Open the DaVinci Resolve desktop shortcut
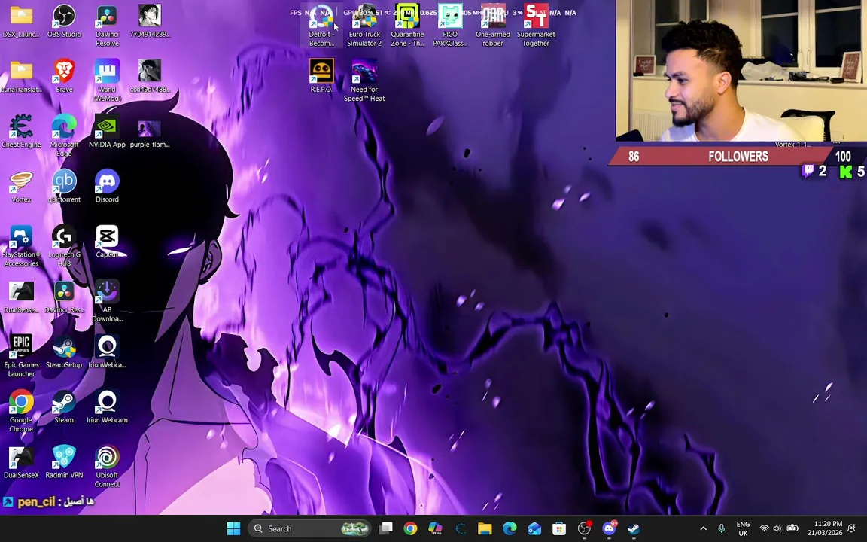 (107, 26)
